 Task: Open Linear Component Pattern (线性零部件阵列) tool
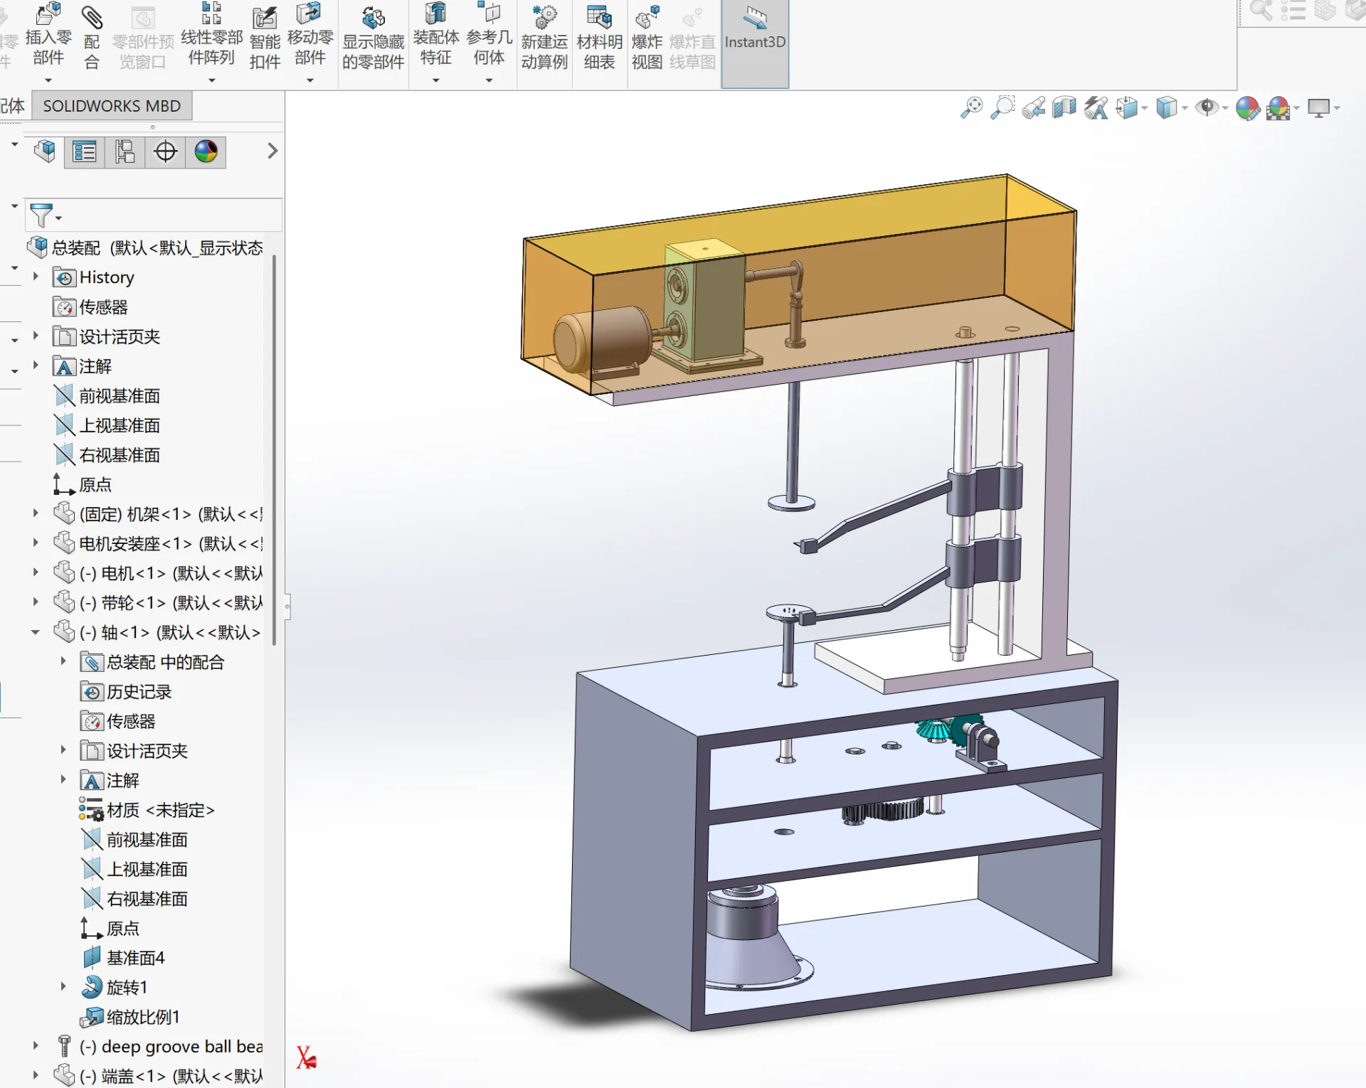click(x=211, y=36)
